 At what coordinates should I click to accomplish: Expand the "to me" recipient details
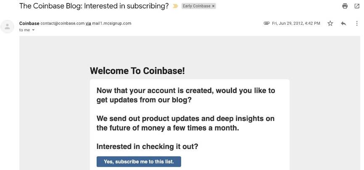[x=33, y=30]
